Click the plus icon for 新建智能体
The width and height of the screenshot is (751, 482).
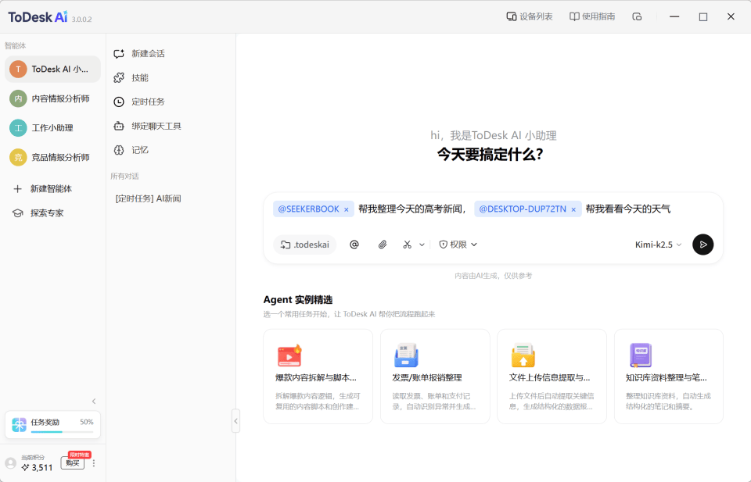coord(18,189)
